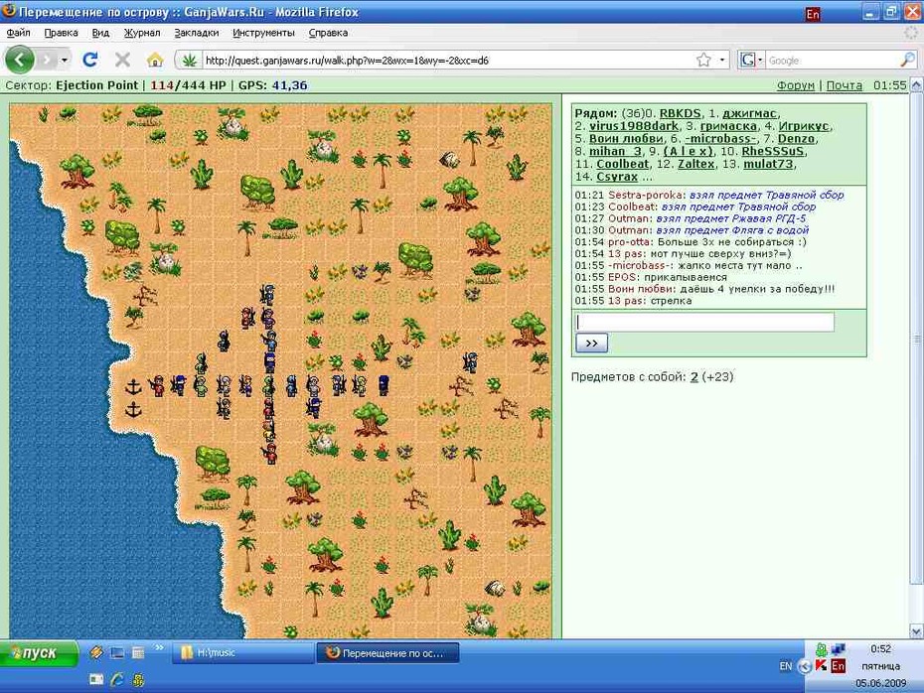Open player RBKDS profile link
The width and height of the screenshot is (924, 693).
tap(680, 113)
